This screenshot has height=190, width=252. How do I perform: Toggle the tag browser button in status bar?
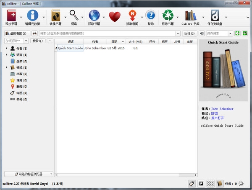[x=191, y=183]
